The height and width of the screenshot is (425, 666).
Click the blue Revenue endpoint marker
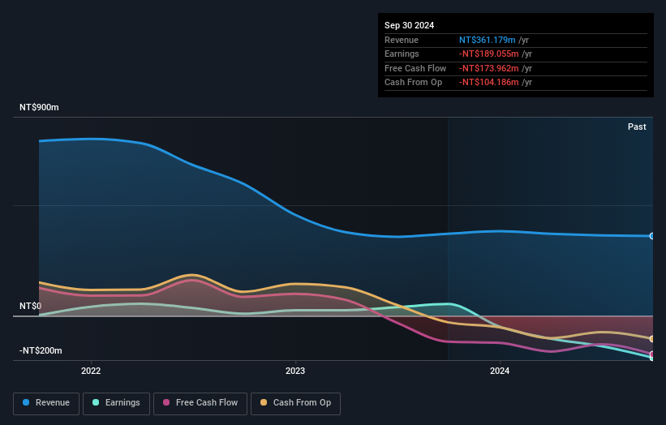tap(652, 236)
